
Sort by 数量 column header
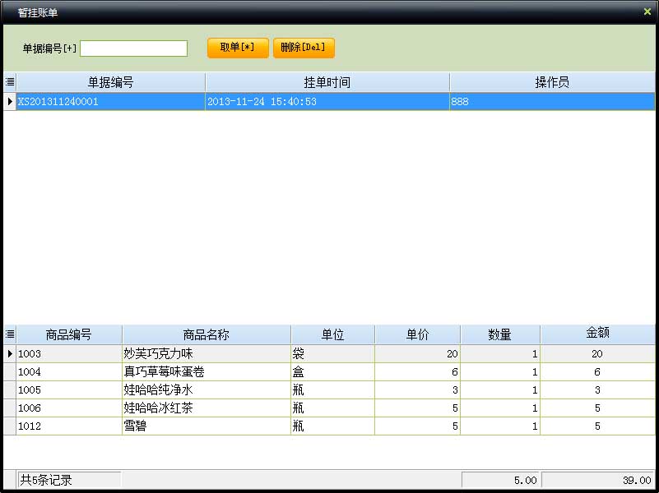499,334
